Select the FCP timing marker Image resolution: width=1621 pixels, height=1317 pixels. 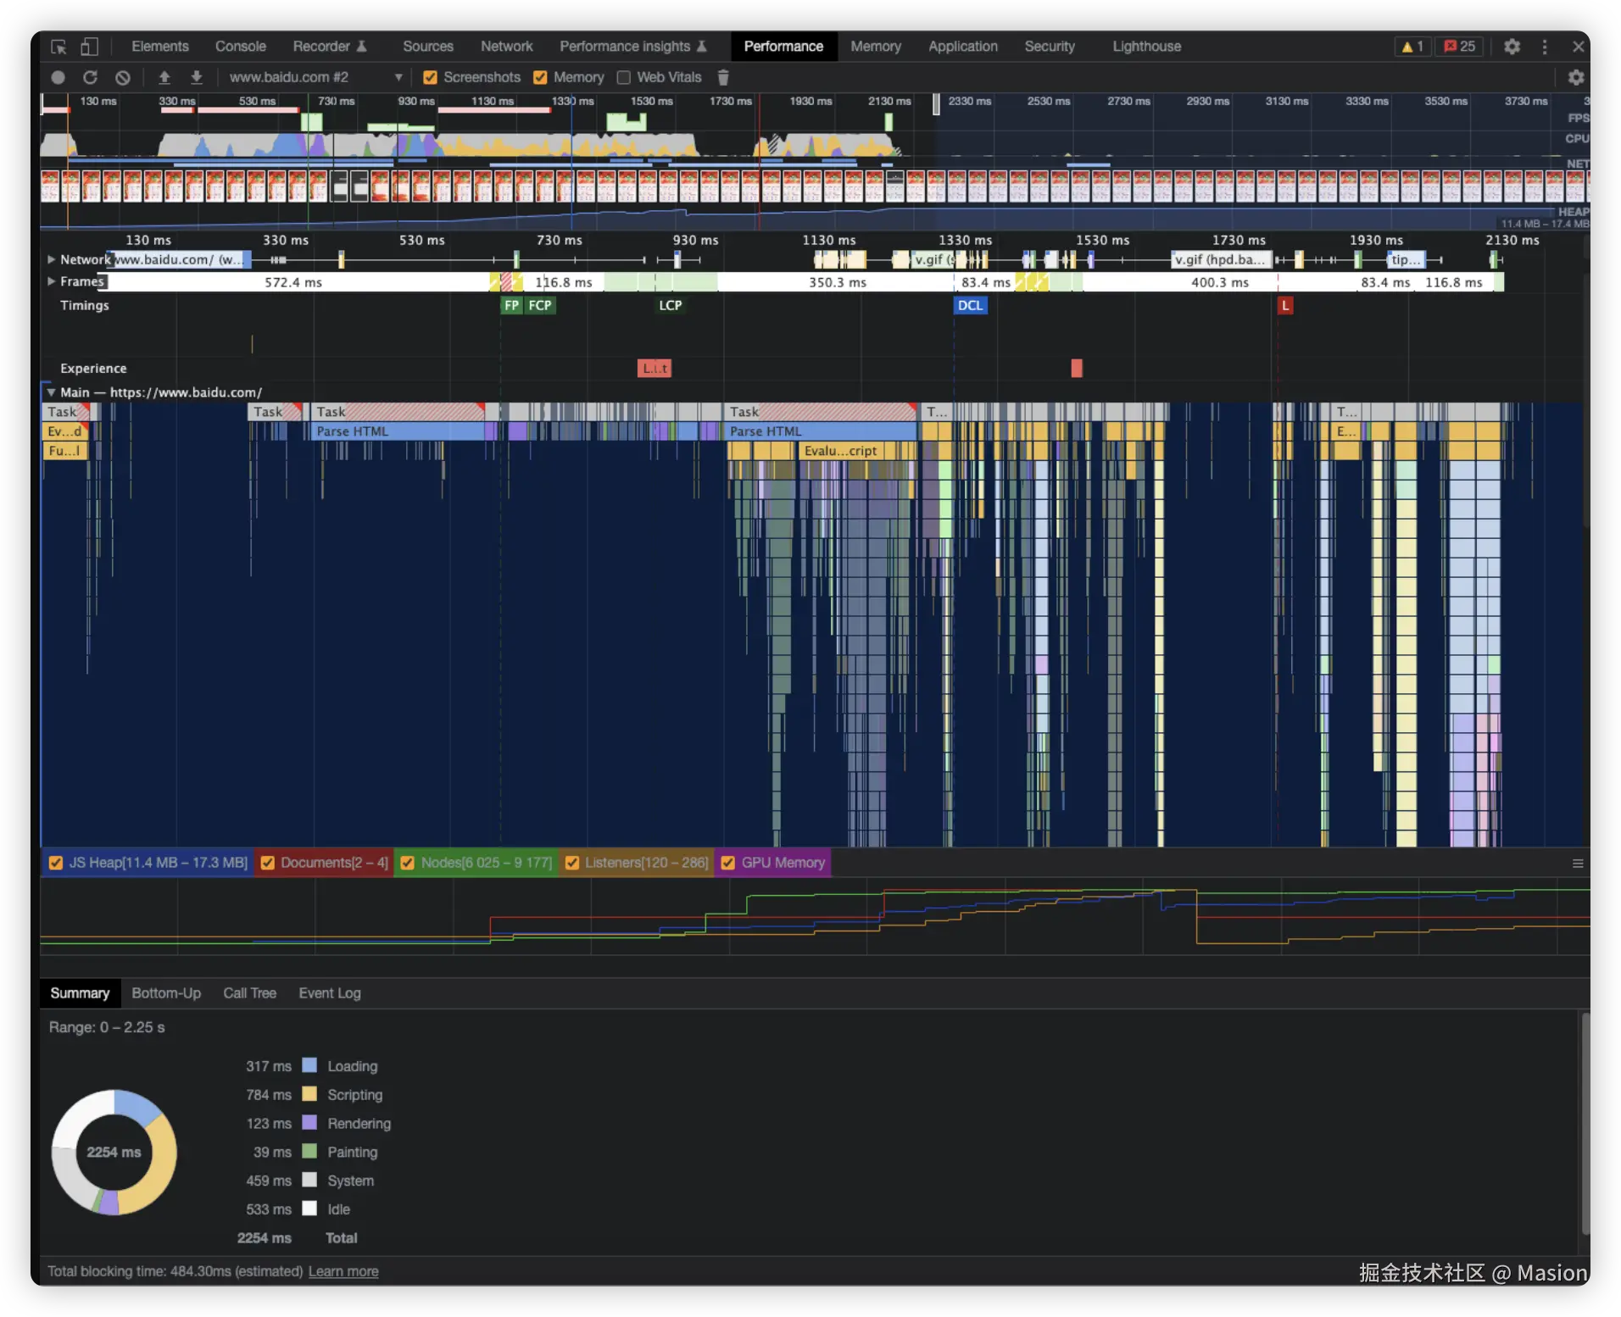pyautogui.click(x=540, y=305)
